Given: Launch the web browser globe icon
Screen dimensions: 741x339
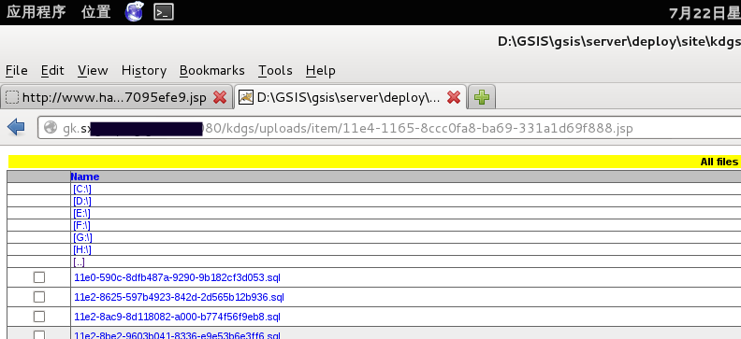Looking at the screenshot, I should point(134,12).
